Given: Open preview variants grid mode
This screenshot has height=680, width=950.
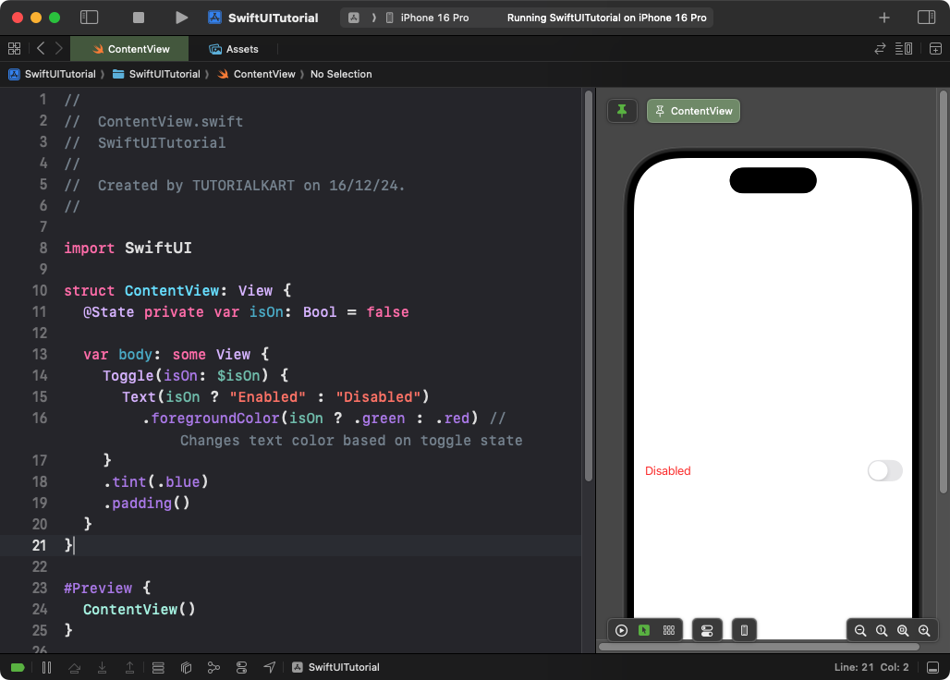Looking at the screenshot, I should pyautogui.click(x=668, y=629).
